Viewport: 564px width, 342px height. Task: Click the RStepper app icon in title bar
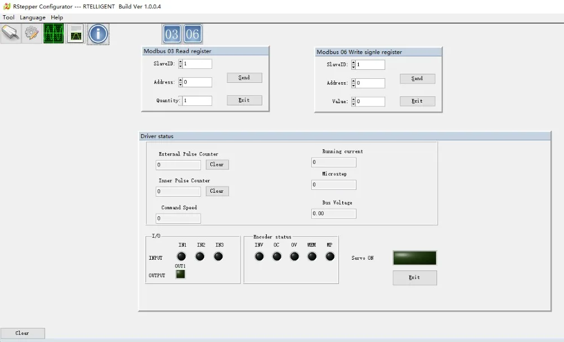(7, 6)
